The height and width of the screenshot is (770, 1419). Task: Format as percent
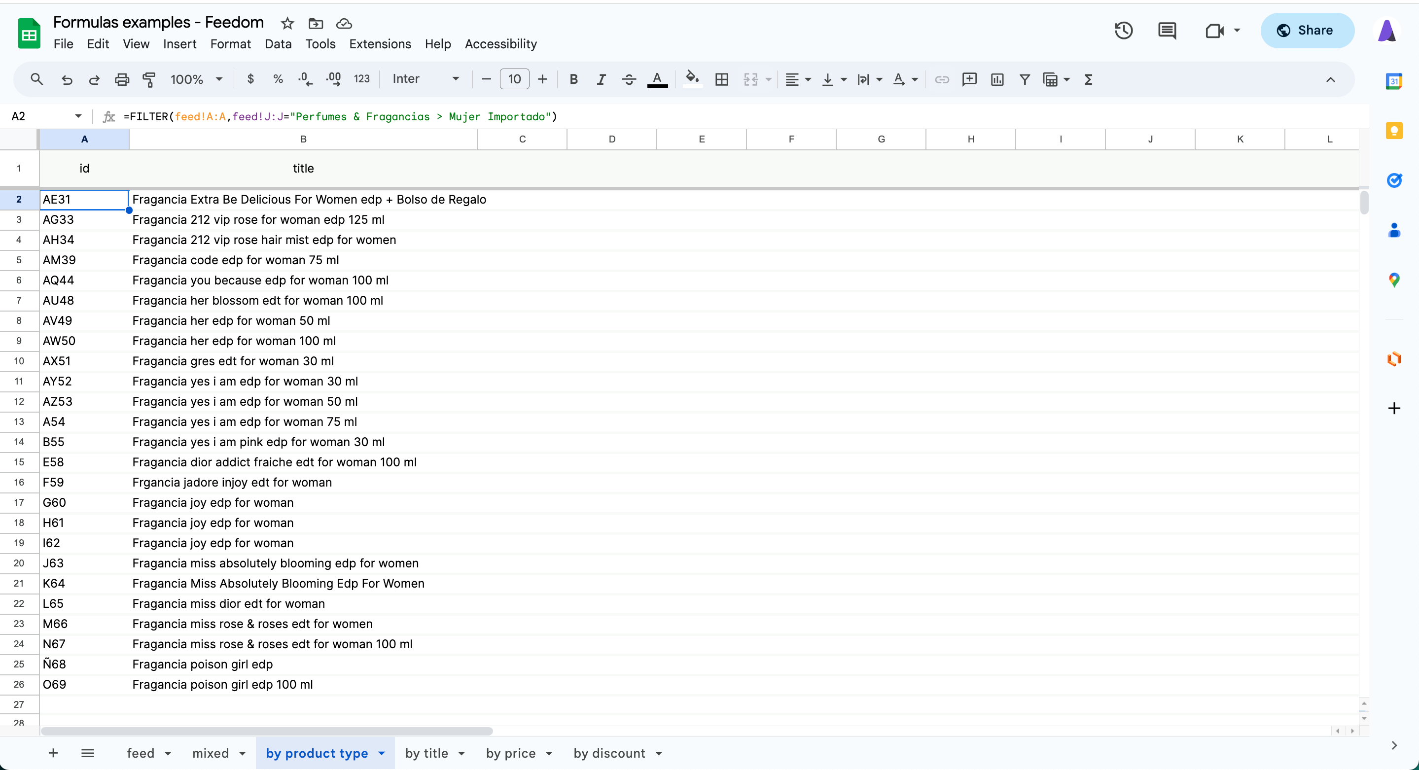278,79
